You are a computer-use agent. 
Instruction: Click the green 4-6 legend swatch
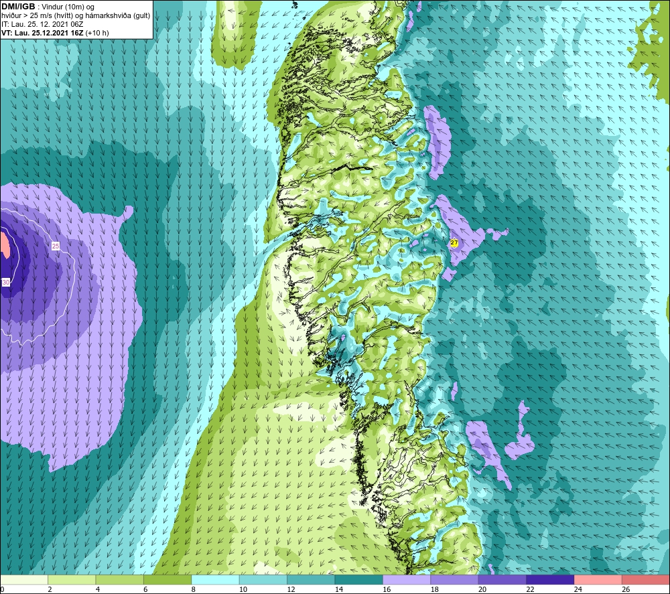120,579
